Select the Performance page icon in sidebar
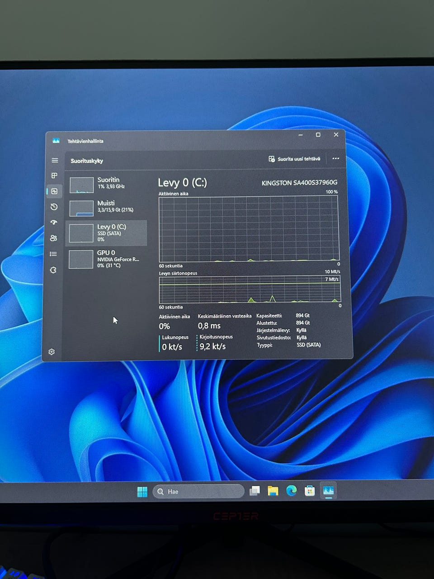 (x=54, y=191)
